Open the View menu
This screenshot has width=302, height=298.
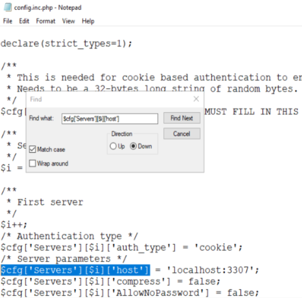(x=68, y=21)
